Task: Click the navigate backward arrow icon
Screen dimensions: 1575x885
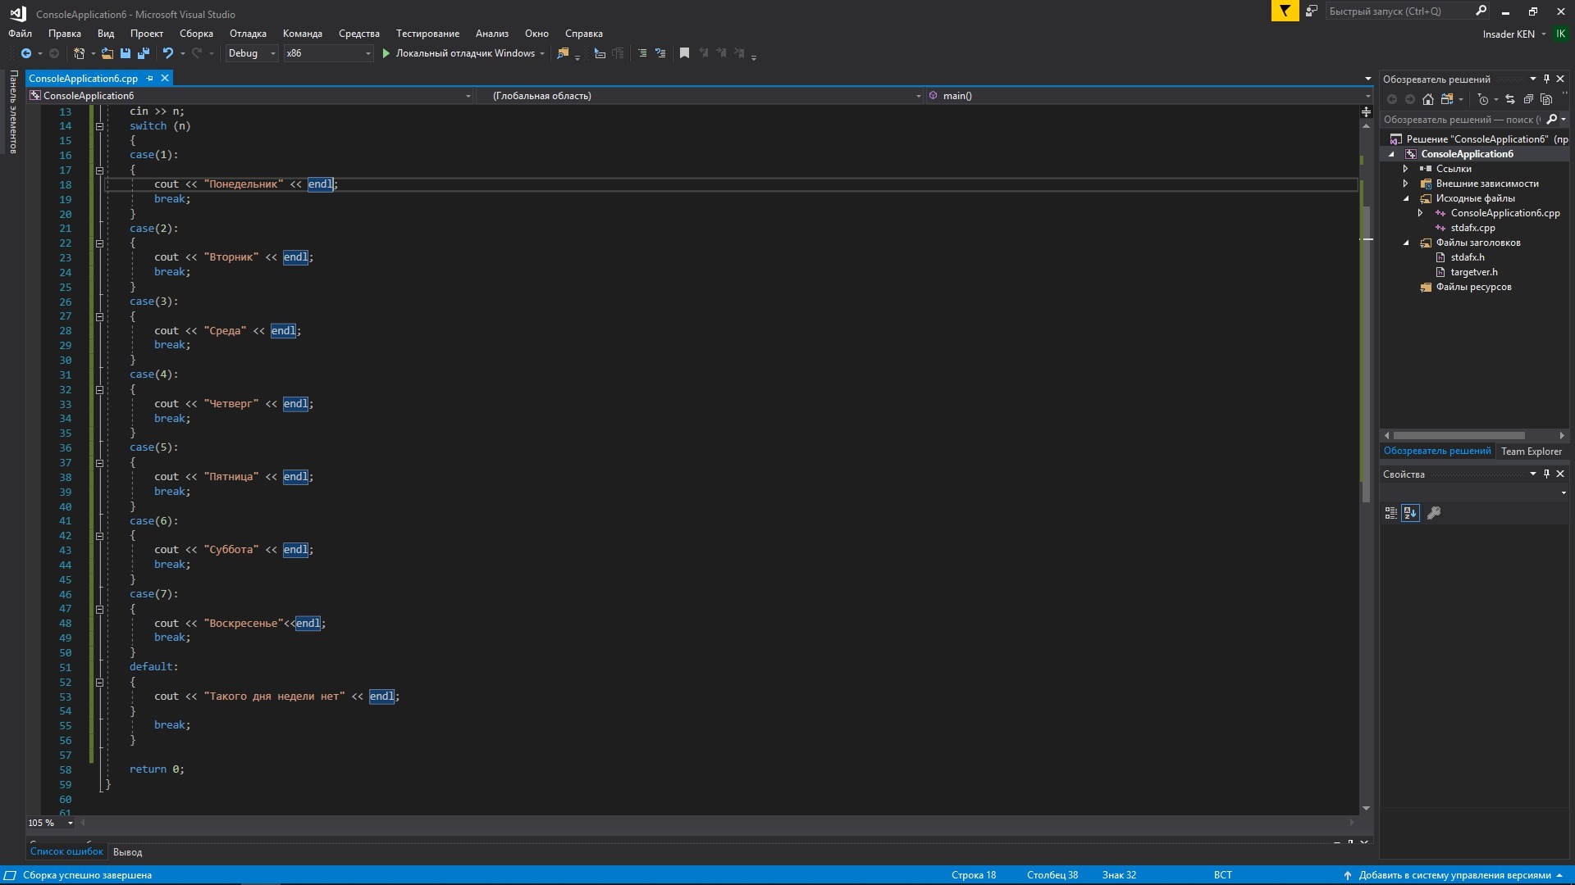Action: [x=26, y=53]
